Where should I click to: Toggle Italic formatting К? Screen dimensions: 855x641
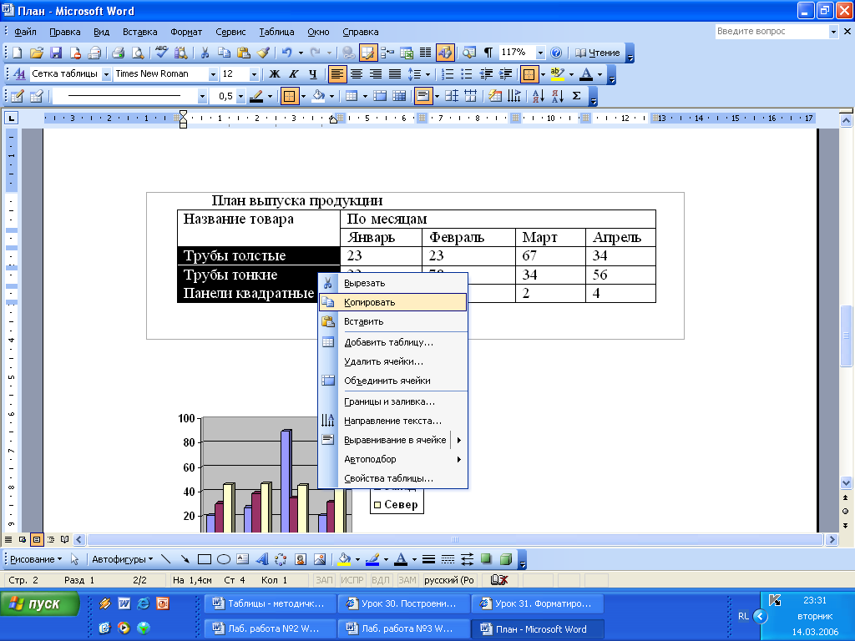pyautogui.click(x=293, y=74)
